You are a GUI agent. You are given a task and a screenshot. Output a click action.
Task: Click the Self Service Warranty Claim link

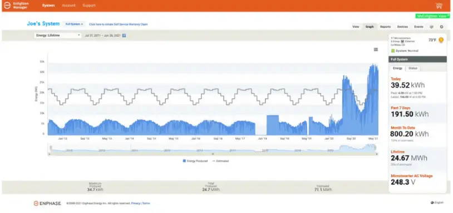pos(118,24)
